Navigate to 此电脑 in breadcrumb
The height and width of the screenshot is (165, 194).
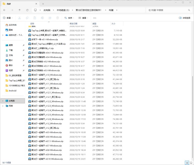[x=47, y=10]
